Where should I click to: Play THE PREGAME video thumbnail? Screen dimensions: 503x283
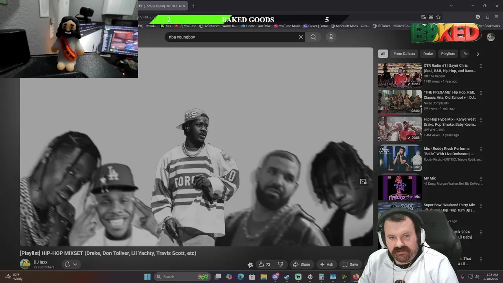(x=399, y=102)
